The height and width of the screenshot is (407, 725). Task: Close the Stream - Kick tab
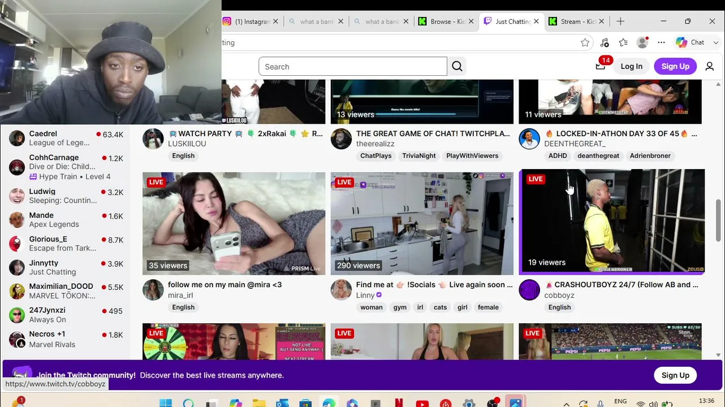click(x=602, y=21)
